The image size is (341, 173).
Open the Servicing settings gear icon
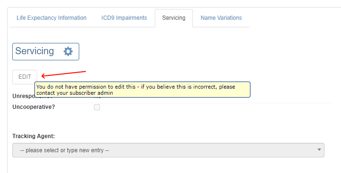68,51
